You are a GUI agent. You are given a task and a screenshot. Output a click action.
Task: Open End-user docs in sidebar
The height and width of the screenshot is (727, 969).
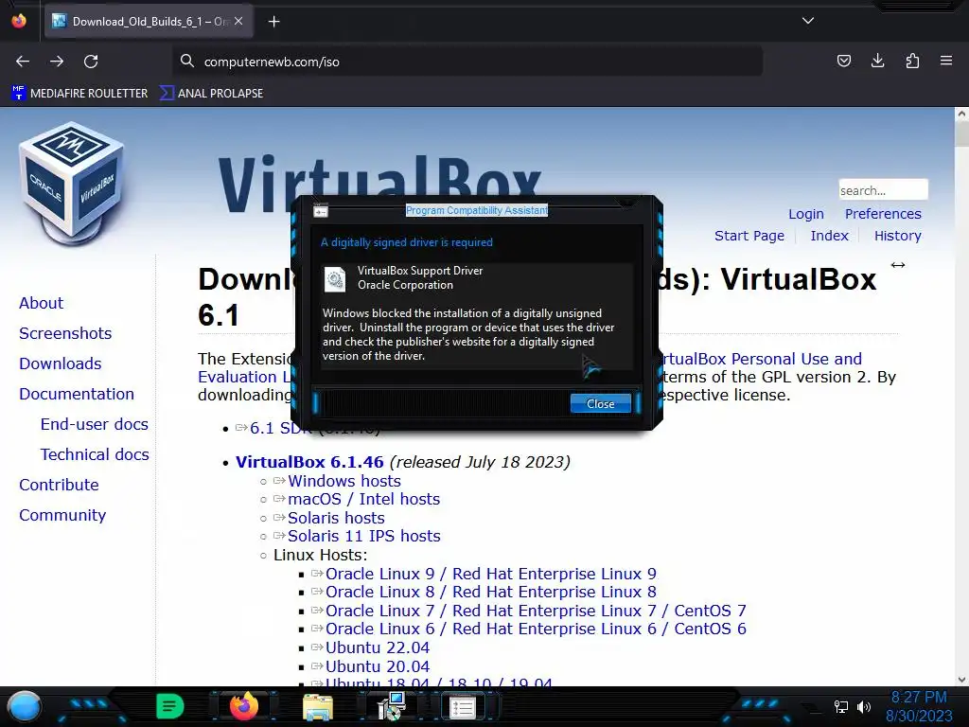[95, 424]
